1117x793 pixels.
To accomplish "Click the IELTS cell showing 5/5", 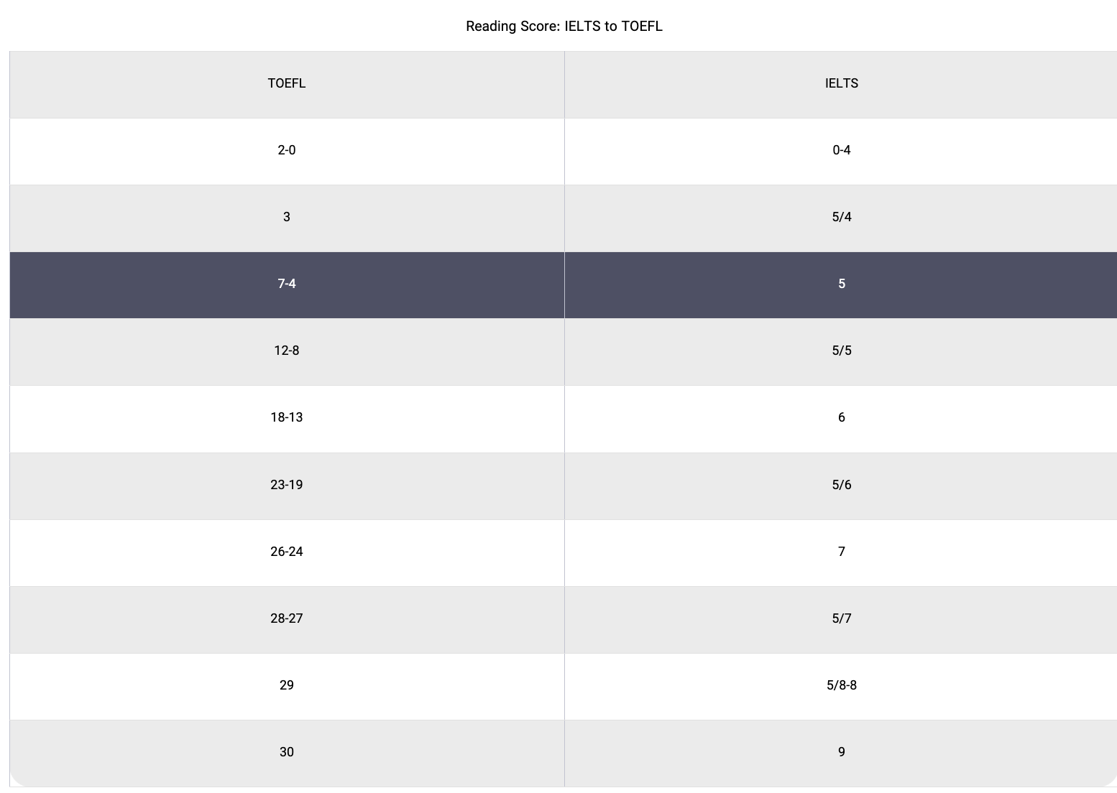I will pos(841,351).
